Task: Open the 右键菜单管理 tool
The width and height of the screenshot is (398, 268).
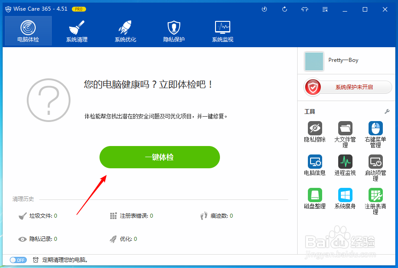Action: point(375,134)
